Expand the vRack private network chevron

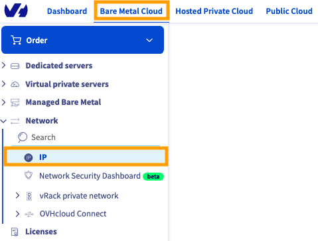coord(17,195)
